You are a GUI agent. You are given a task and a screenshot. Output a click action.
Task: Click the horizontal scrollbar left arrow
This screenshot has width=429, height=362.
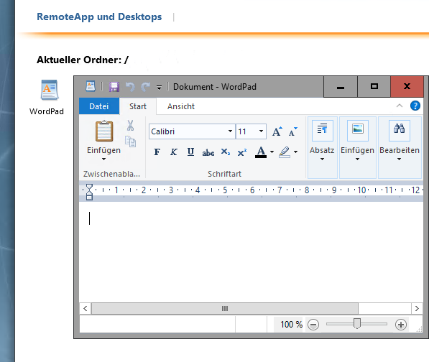86,309
